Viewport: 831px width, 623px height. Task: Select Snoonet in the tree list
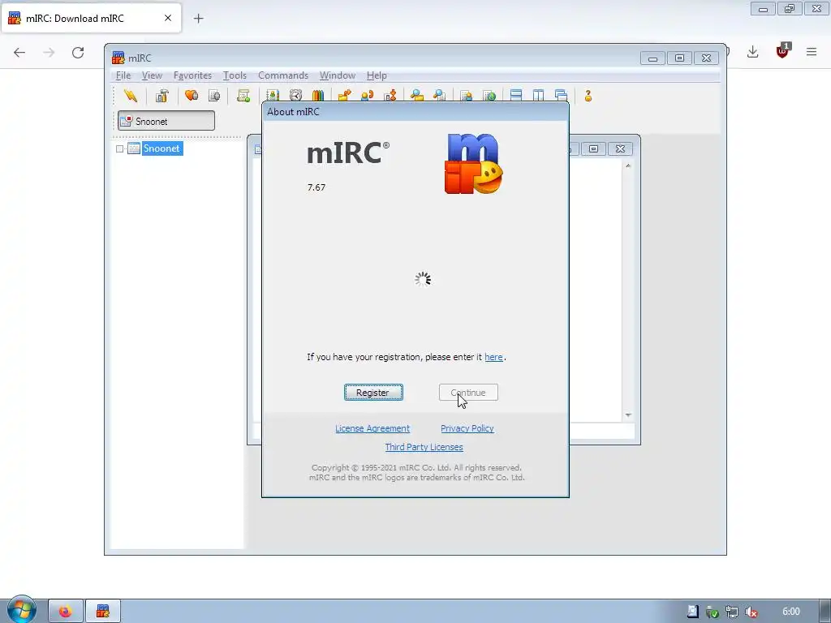[161, 148]
